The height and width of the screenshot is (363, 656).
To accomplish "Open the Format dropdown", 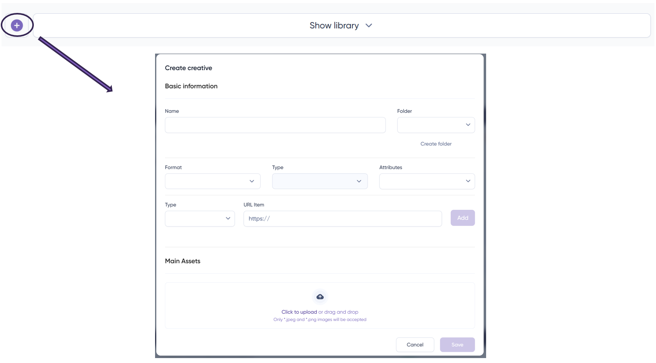I will pos(212,181).
